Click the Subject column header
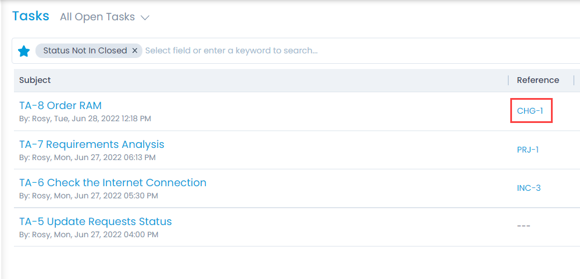Screen dimensions: 580x279 (x=35, y=80)
